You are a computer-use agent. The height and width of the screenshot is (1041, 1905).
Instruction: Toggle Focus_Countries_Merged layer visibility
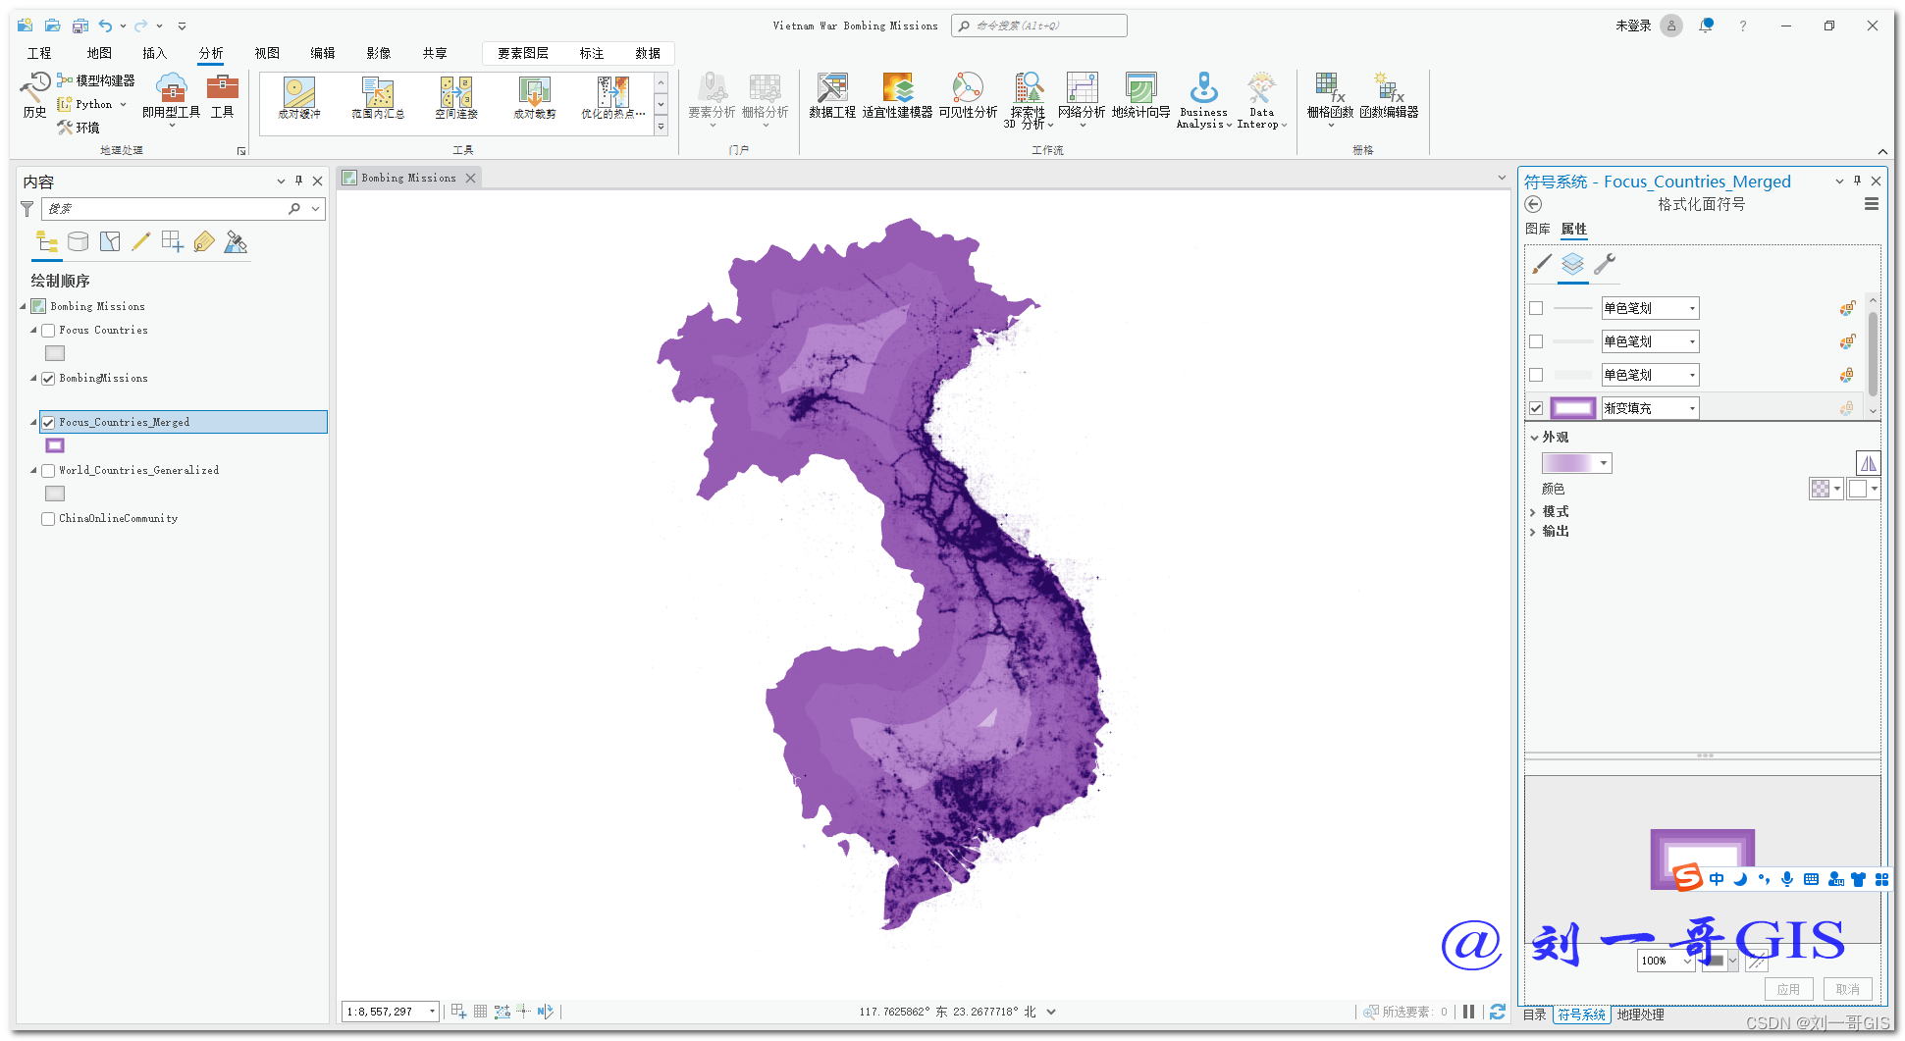[48, 423]
